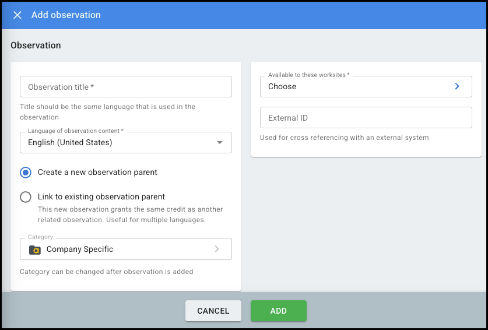Close the Add observation dialog with the X

17,15
